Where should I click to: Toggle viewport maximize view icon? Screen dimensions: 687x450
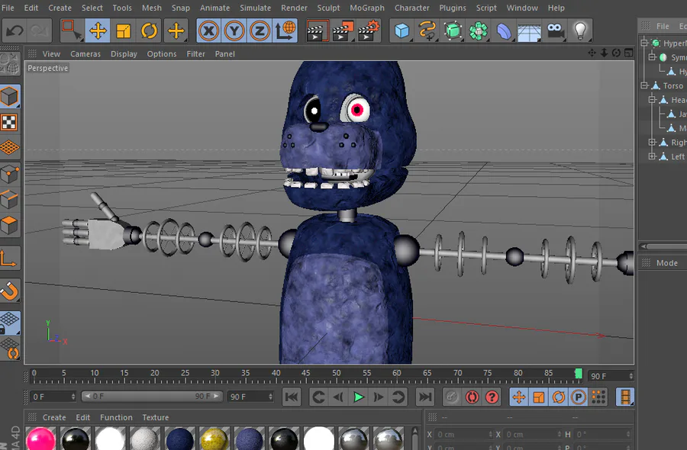coord(629,53)
